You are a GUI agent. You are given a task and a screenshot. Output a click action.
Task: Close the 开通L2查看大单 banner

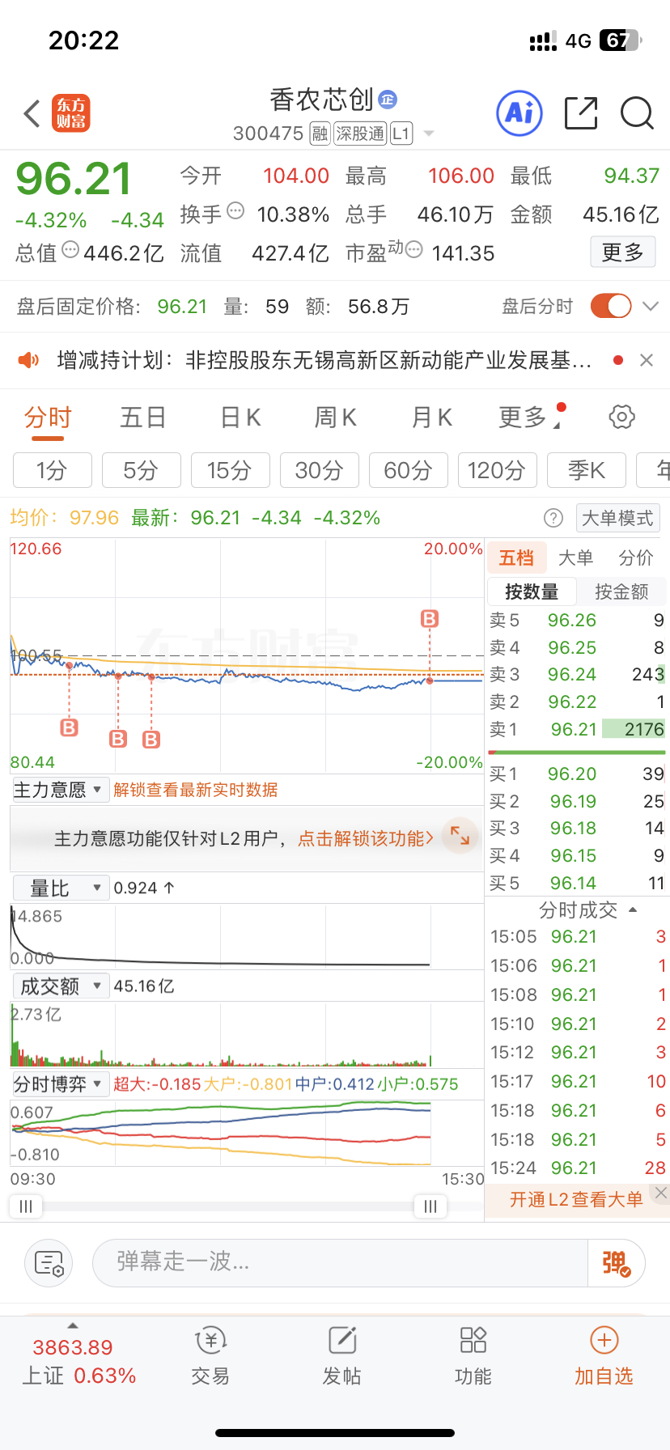coord(661,1193)
